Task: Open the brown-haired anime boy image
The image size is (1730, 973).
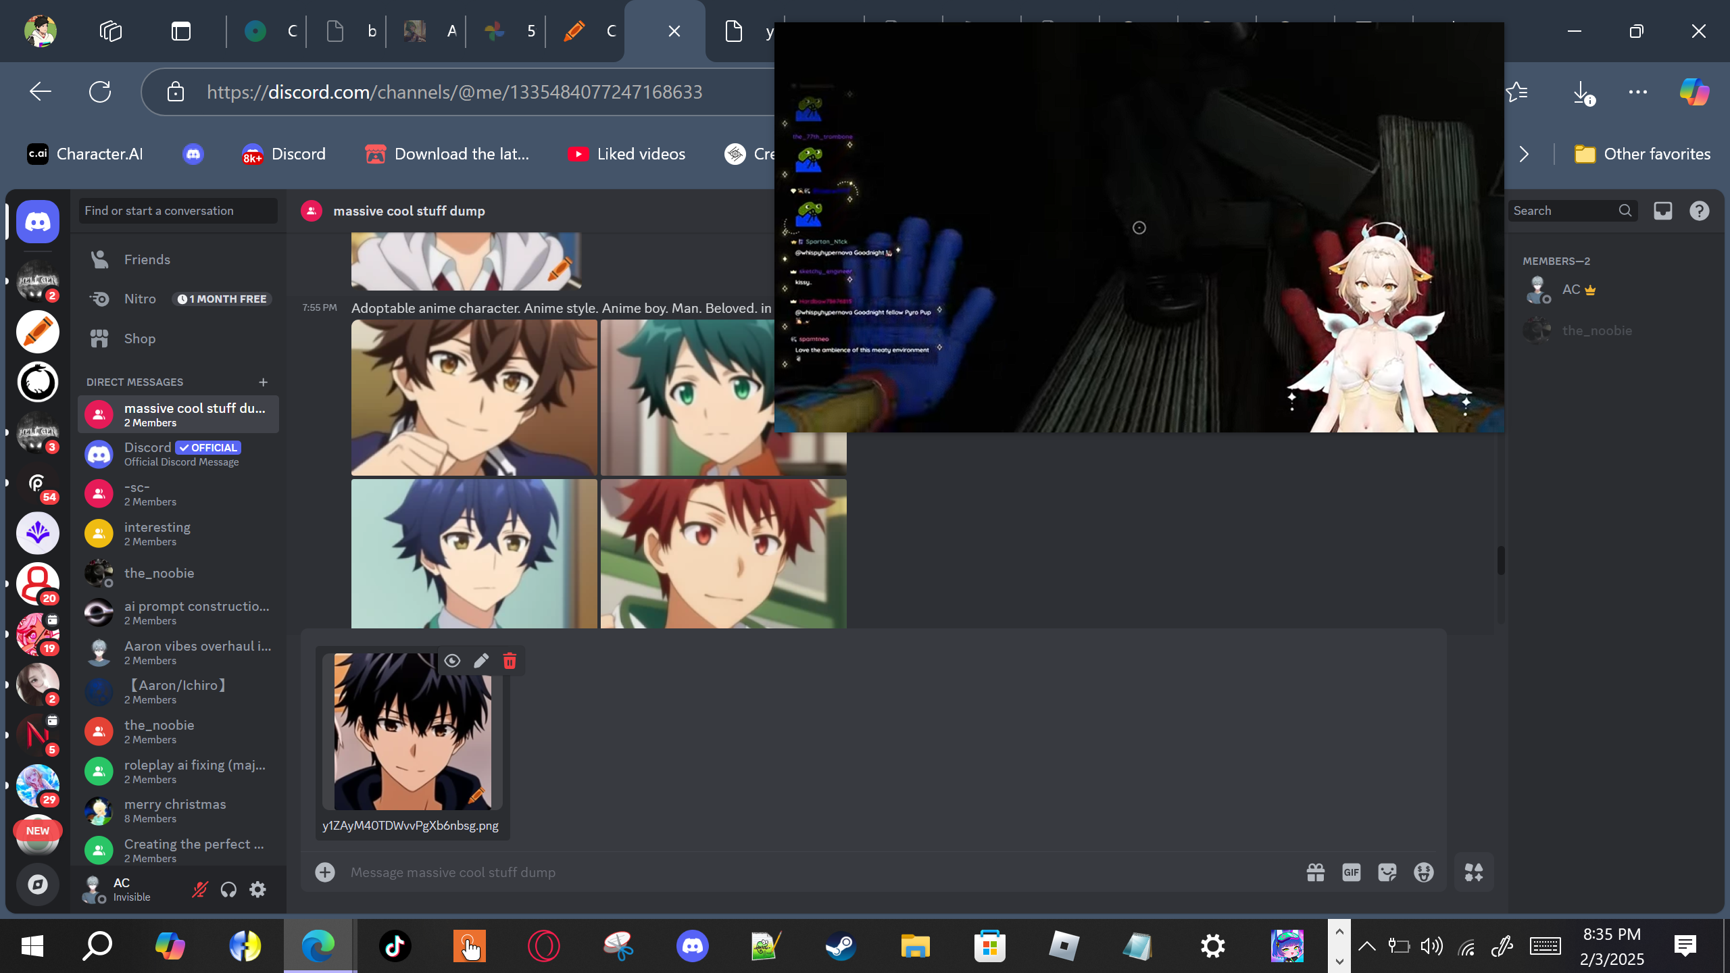Action: tap(474, 397)
